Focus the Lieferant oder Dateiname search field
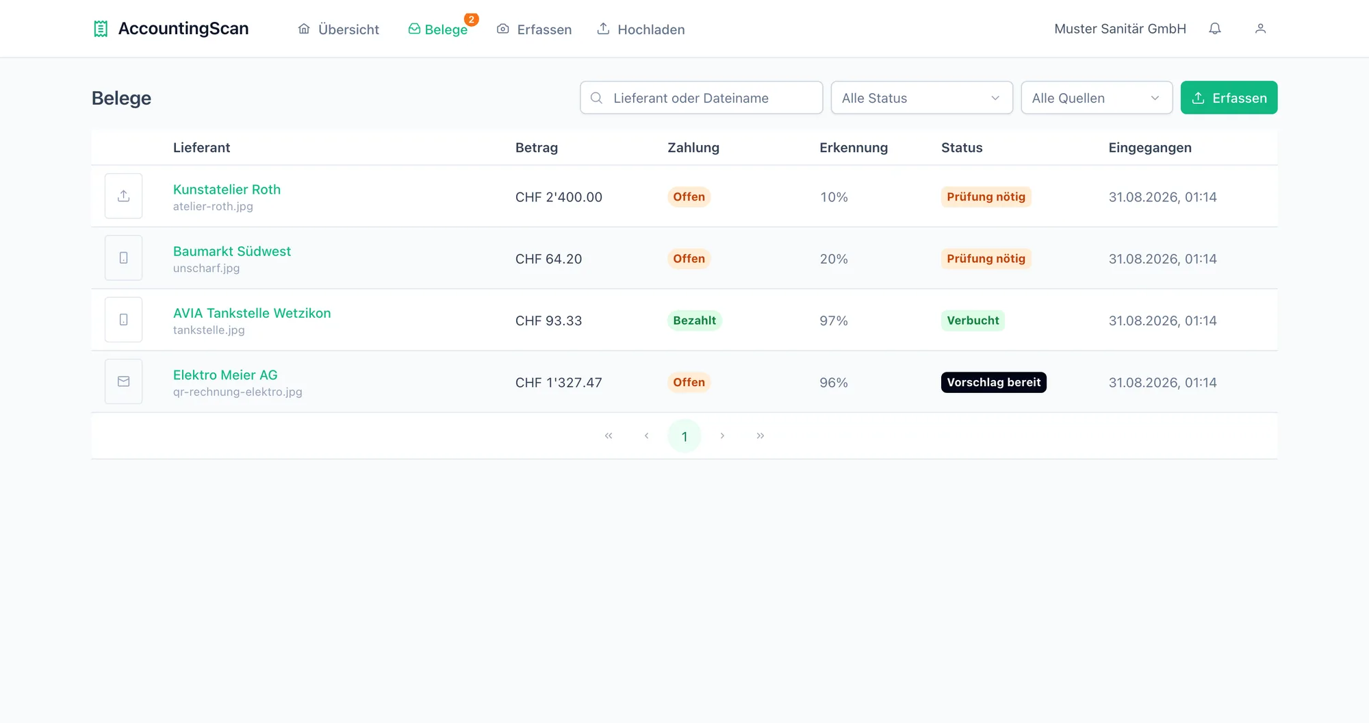The width and height of the screenshot is (1369, 723). coord(701,98)
